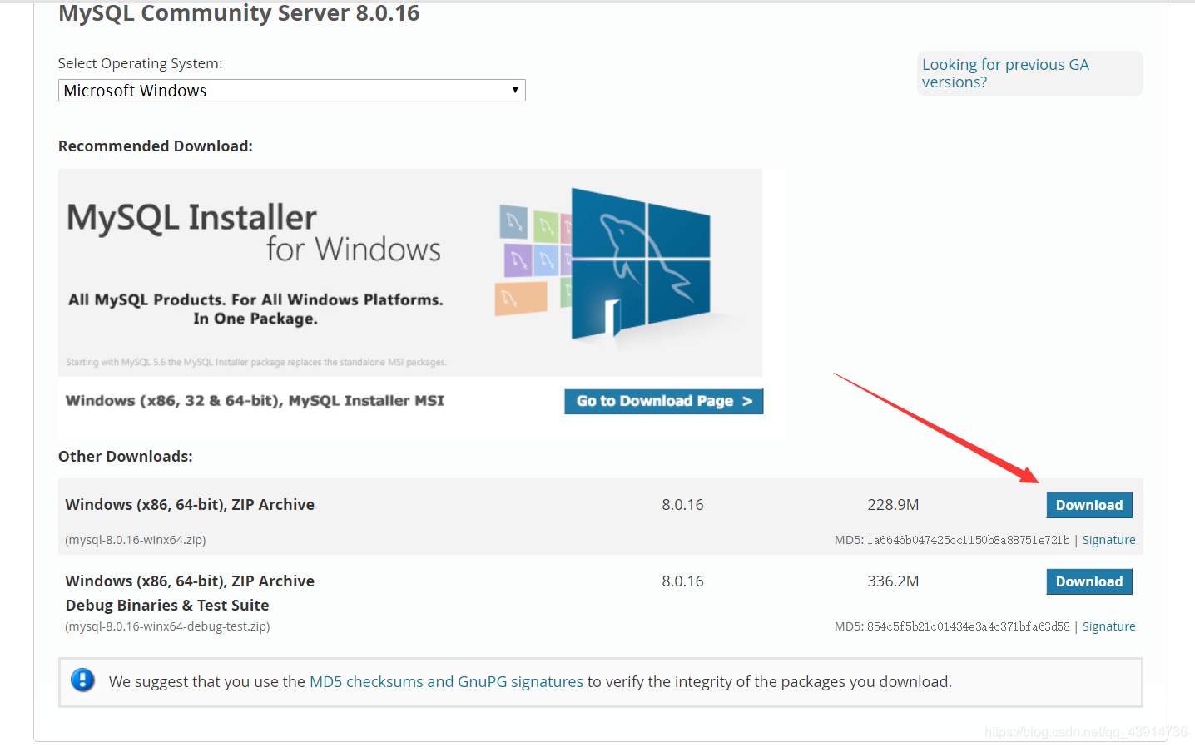
Task: Click the 'Recommended Download:' heading
Action: pos(156,146)
